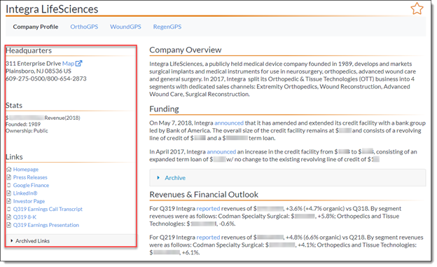This screenshot has width=437, height=267.
Task: Favorite Integra LifeSciences with the star icon
Action: tap(417, 8)
